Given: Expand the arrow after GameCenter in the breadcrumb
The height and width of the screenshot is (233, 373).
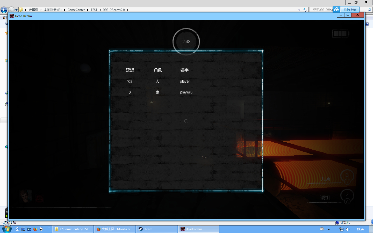Looking at the screenshot, I should (88, 10).
